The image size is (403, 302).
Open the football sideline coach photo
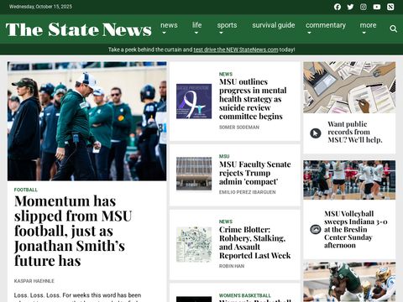[87, 121]
